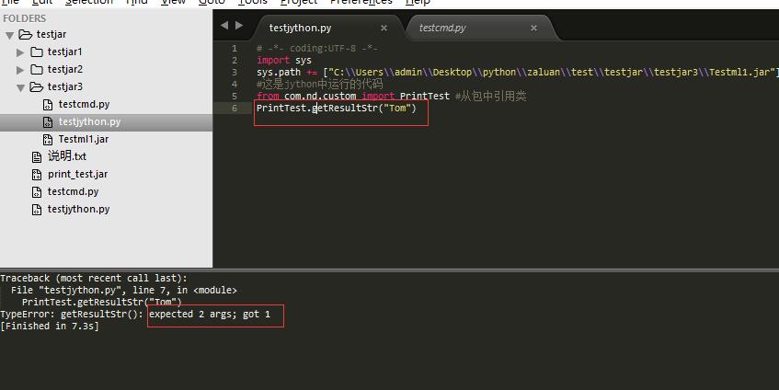Open testcmd.py inside testjar3
Screen dimensions: 779x390
(x=84, y=104)
